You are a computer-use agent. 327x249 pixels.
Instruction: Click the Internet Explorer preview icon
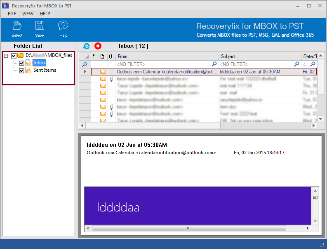[x=86, y=46]
